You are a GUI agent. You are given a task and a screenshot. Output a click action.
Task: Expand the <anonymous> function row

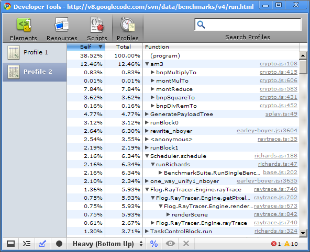pos(147,139)
